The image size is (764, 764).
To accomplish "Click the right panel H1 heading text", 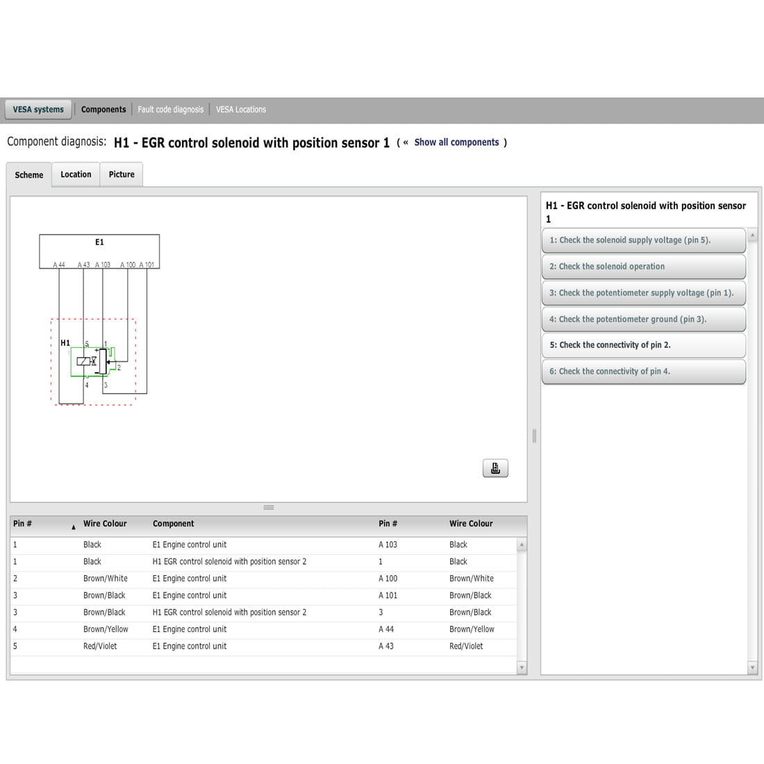I will (646, 212).
